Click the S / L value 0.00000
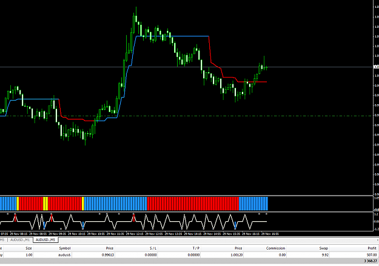The image size is (379, 266). tap(151, 255)
